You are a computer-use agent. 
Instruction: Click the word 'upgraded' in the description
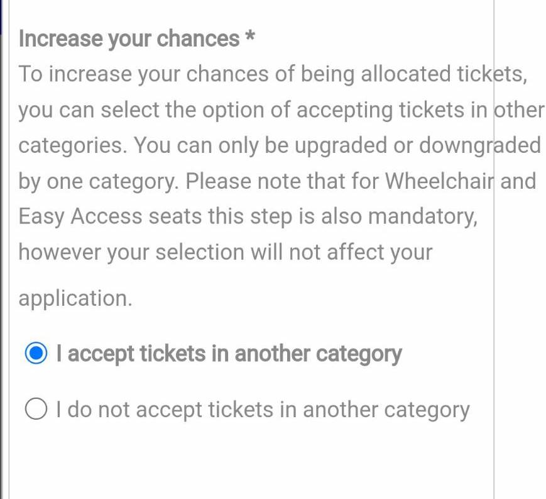coord(341,145)
